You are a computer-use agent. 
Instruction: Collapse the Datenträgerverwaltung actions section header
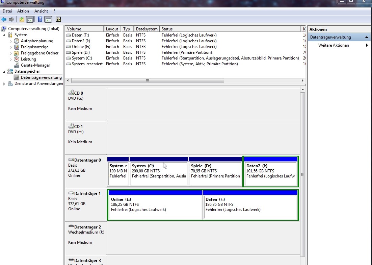pos(367,37)
